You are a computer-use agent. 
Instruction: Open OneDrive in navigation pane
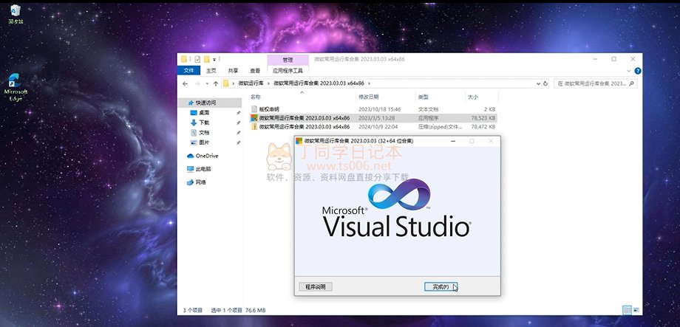coord(207,156)
